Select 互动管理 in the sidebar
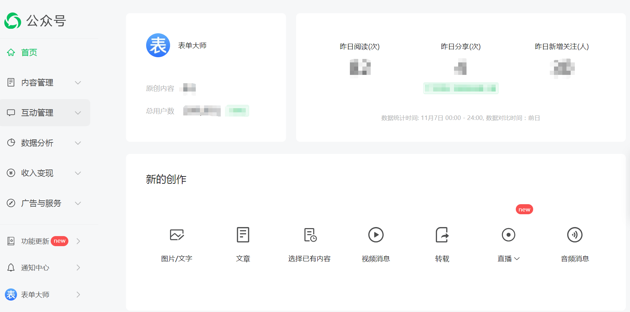 37,113
